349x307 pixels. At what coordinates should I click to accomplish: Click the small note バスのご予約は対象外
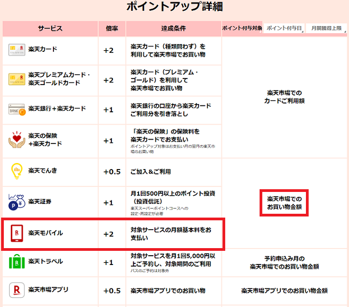point(150,270)
